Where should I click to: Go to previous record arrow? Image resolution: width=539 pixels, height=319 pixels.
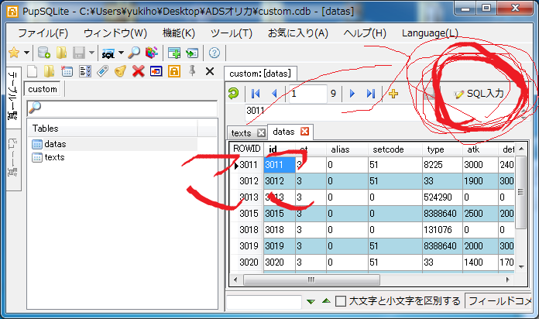click(274, 94)
